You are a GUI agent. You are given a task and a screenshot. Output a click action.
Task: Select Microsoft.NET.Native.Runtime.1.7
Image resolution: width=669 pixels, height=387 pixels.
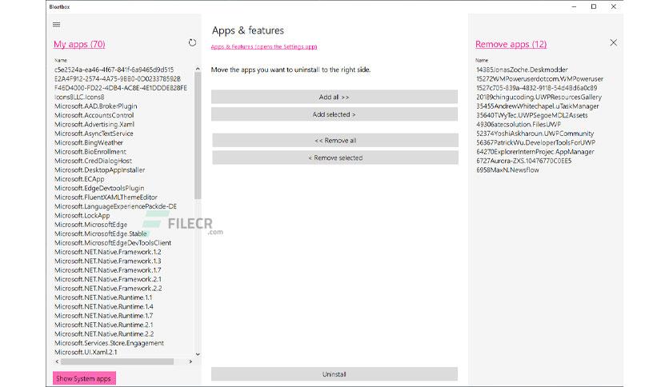[x=104, y=316]
